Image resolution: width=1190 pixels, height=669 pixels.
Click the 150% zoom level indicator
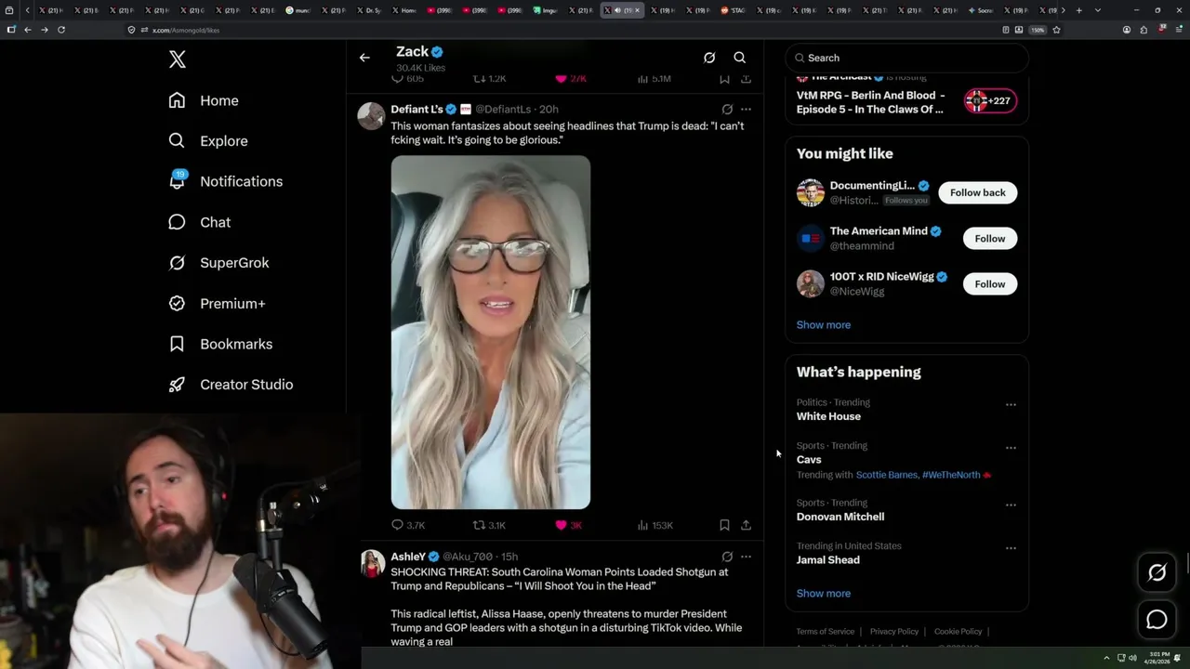tap(1038, 30)
